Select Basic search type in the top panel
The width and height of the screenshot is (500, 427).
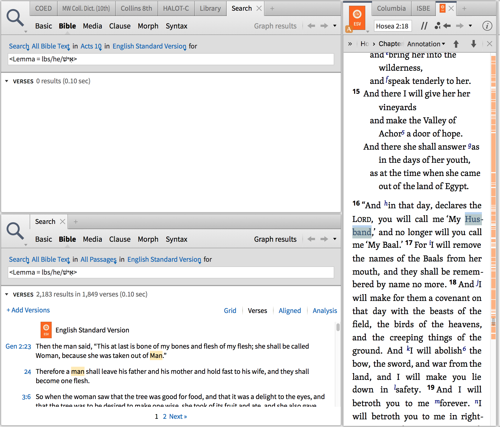click(44, 26)
